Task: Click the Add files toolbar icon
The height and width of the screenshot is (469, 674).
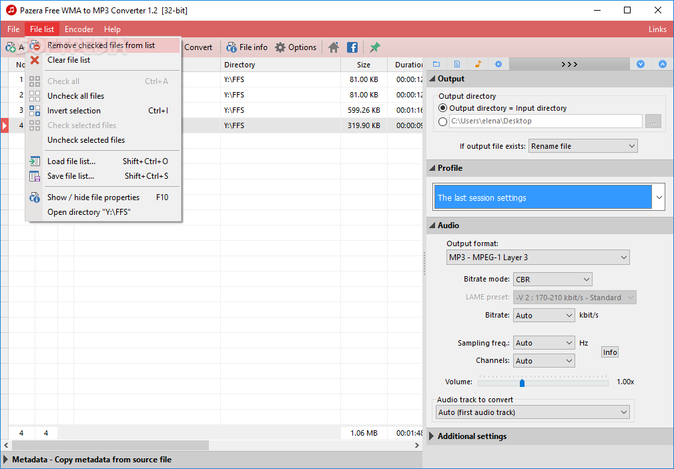Action: click(x=10, y=47)
